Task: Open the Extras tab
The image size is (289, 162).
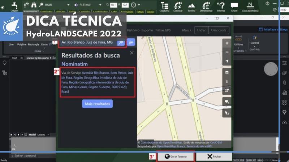Action: tap(140, 12)
